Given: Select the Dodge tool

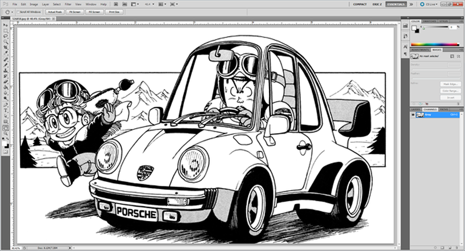Looking at the screenshot, I should (5, 98).
